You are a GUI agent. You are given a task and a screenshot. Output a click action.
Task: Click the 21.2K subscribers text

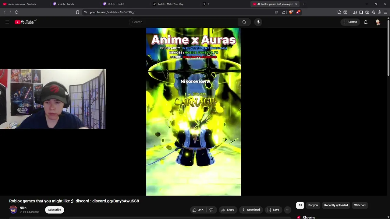pyautogui.click(x=30, y=212)
